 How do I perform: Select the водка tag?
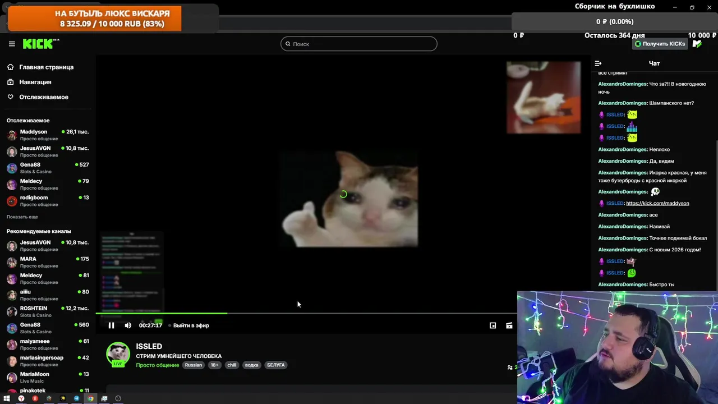[252, 365]
